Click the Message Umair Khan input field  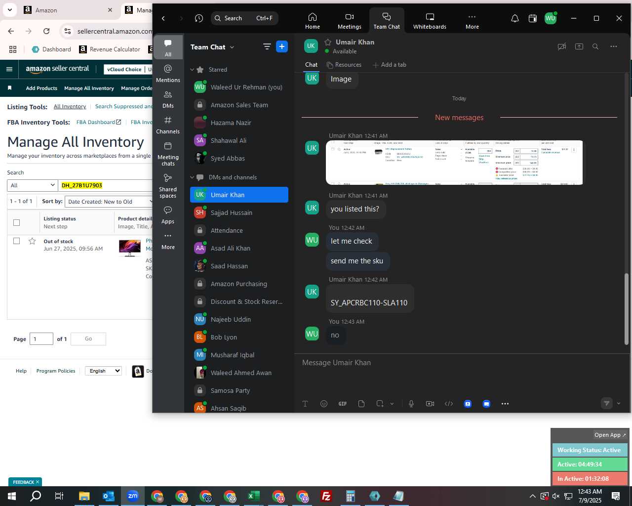click(459, 363)
